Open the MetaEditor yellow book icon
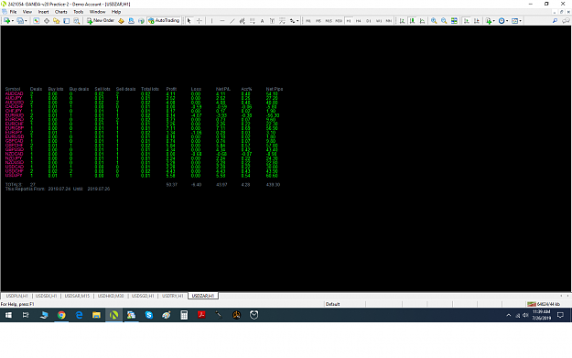572x358 pixels. click(121, 21)
